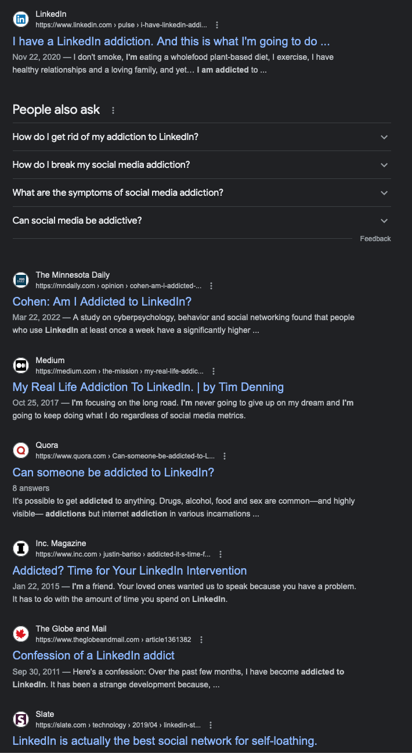Screen dimensions: 412x753
Task: Open People also ask options menu
Action: [113, 110]
